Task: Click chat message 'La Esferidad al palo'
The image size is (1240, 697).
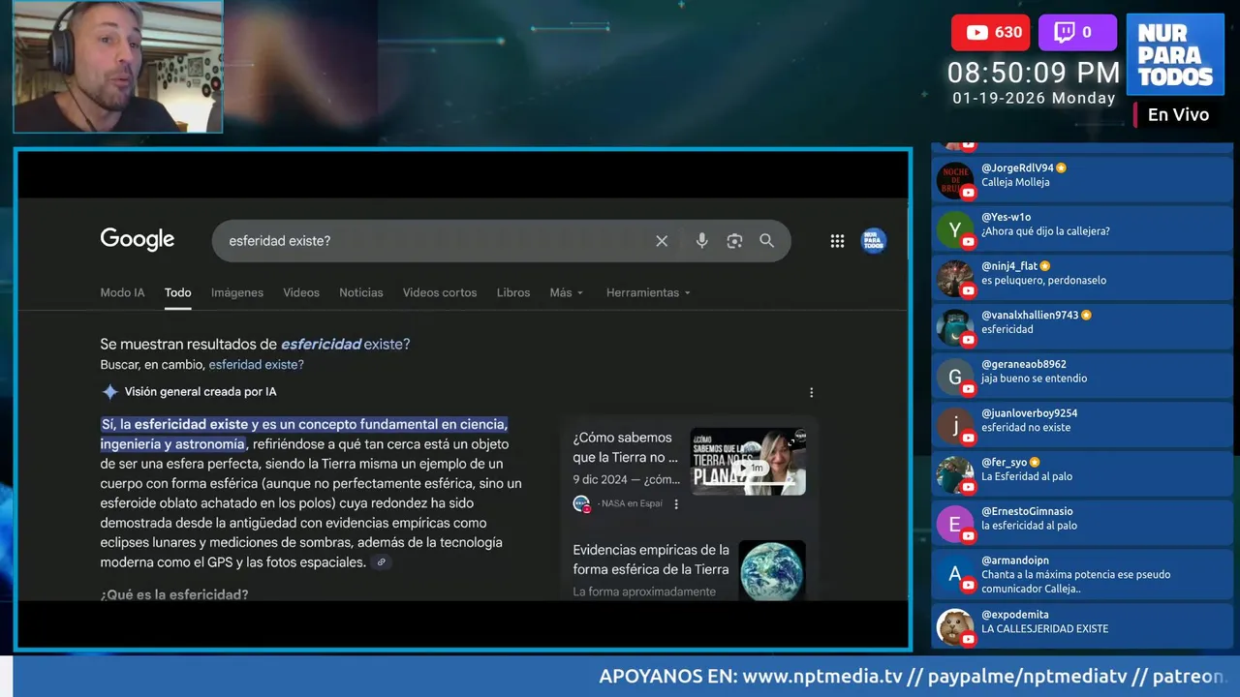Action: (x=1027, y=476)
